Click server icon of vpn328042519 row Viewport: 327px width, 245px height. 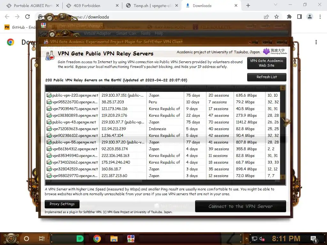coord(49,169)
